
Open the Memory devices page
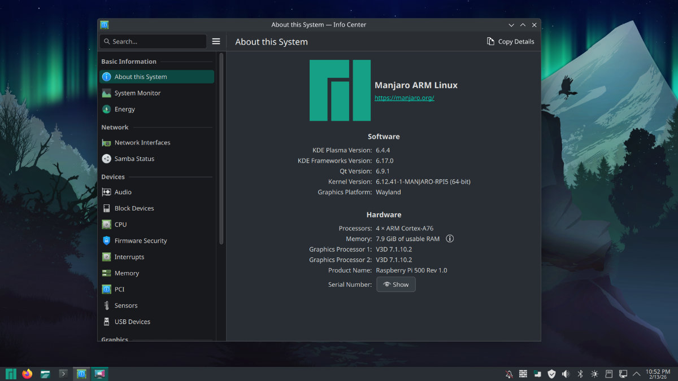[157, 273]
